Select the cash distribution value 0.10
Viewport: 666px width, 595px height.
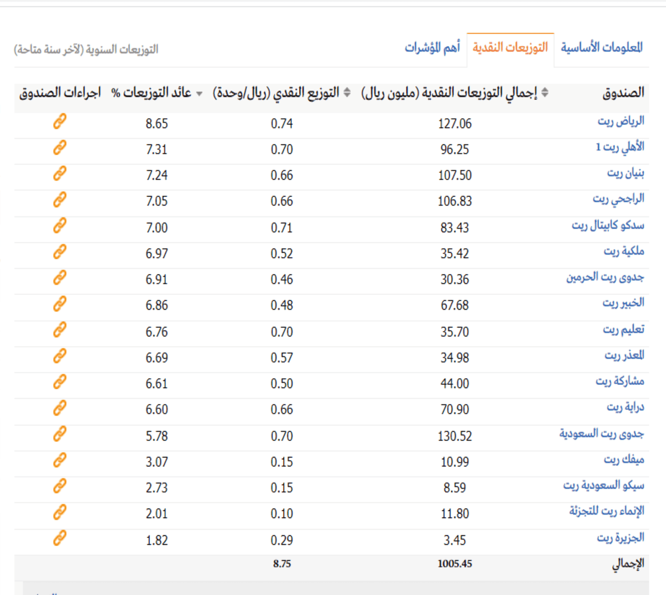pyautogui.click(x=282, y=515)
